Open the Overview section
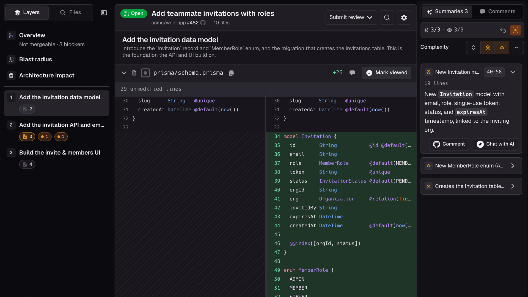This screenshot has height=297, width=528. tap(56, 40)
